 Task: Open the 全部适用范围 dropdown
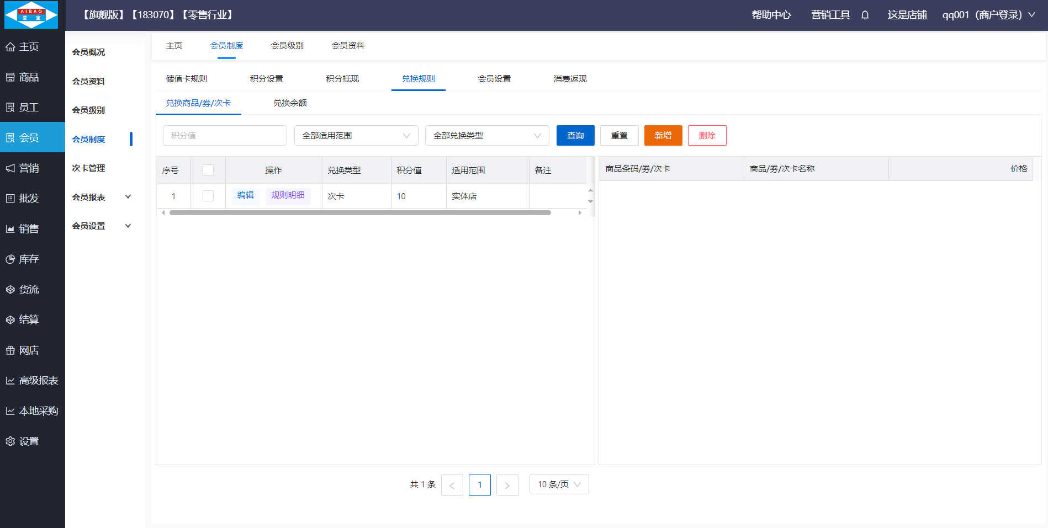tap(356, 136)
